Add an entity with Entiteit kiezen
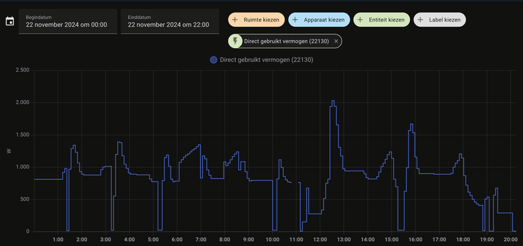This screenshot has height=246, width=523. [x=382, y=20]
